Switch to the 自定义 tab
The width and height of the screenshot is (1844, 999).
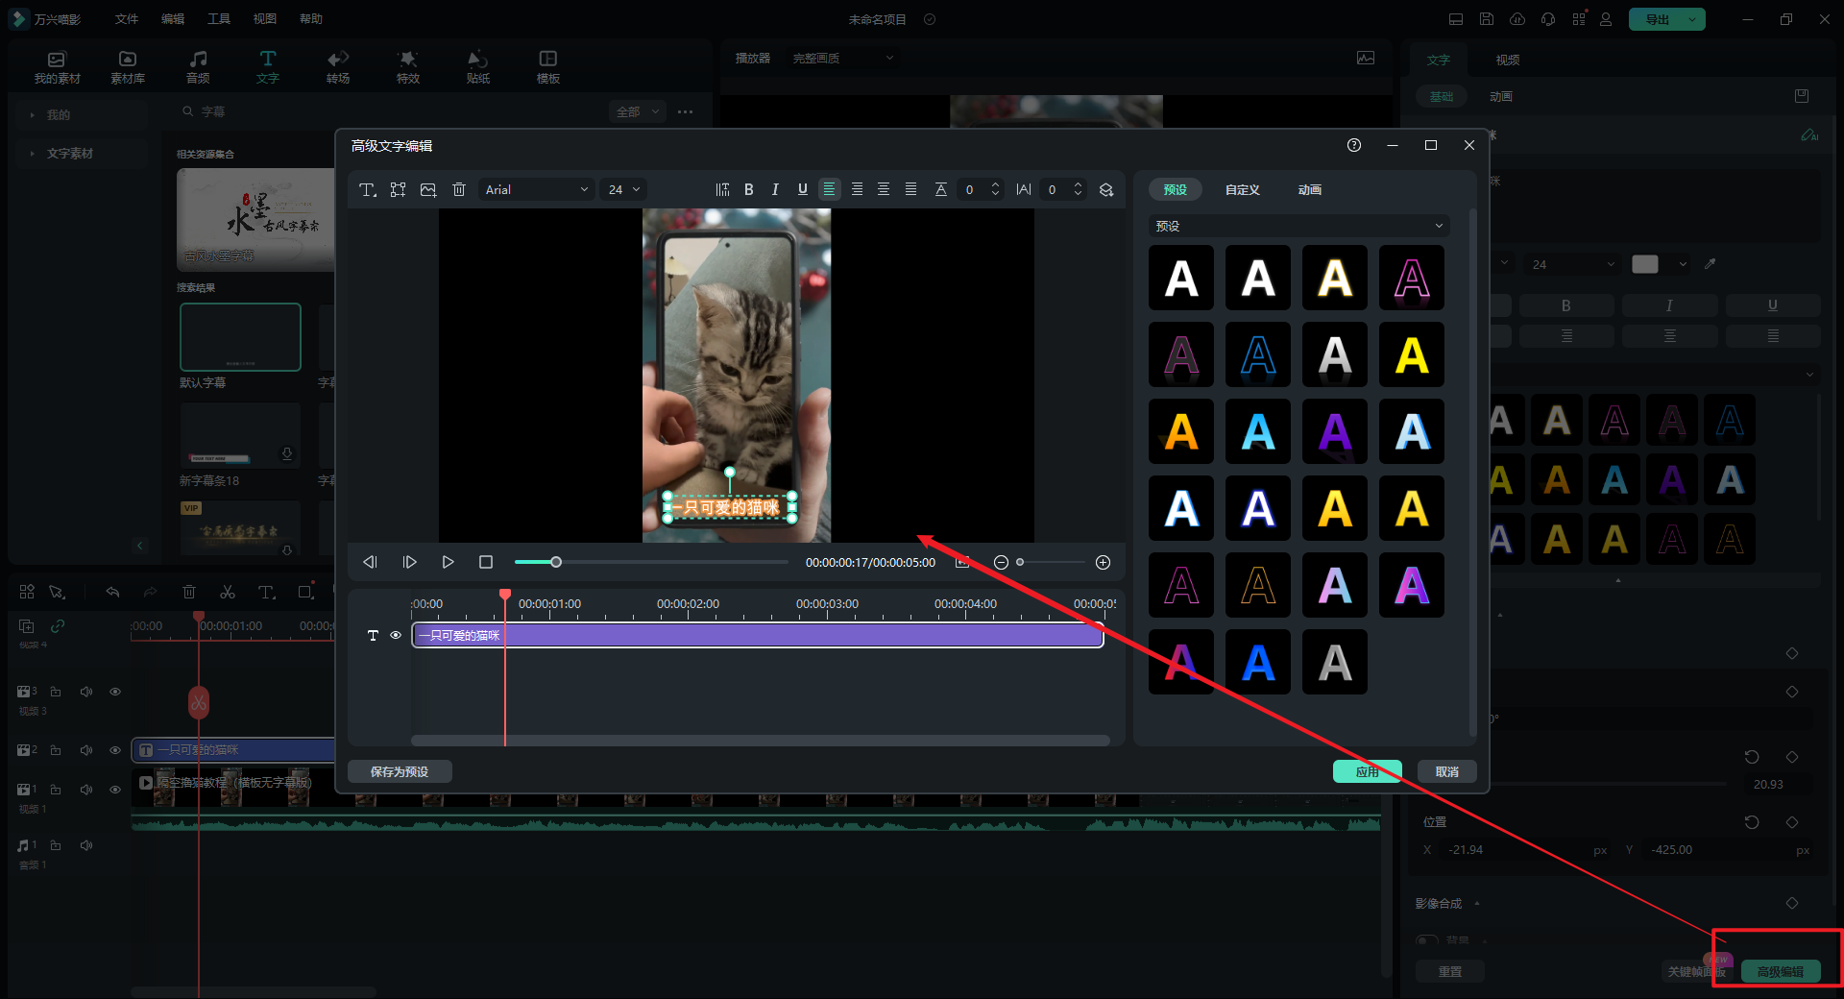1242,190
